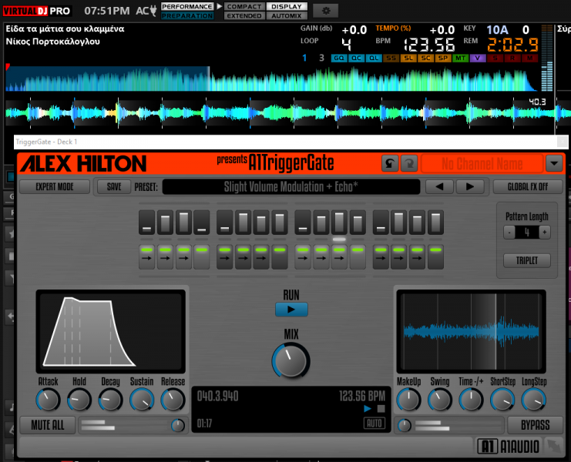Toggle AUTO in transport display

pos(375,423)
